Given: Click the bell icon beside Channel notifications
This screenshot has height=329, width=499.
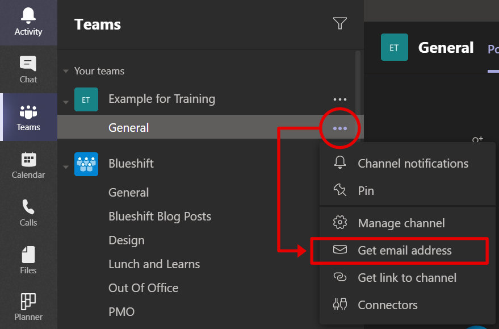Looking at the screenshot, I should tap(340, 163).
